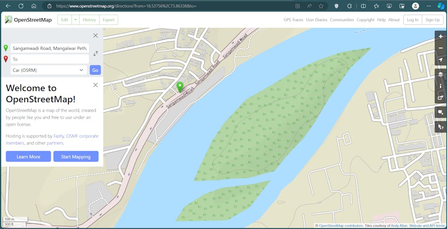The height and width of the screenshot is (229, 447).
Task: Open the share map panel
Action: point(441,97)
